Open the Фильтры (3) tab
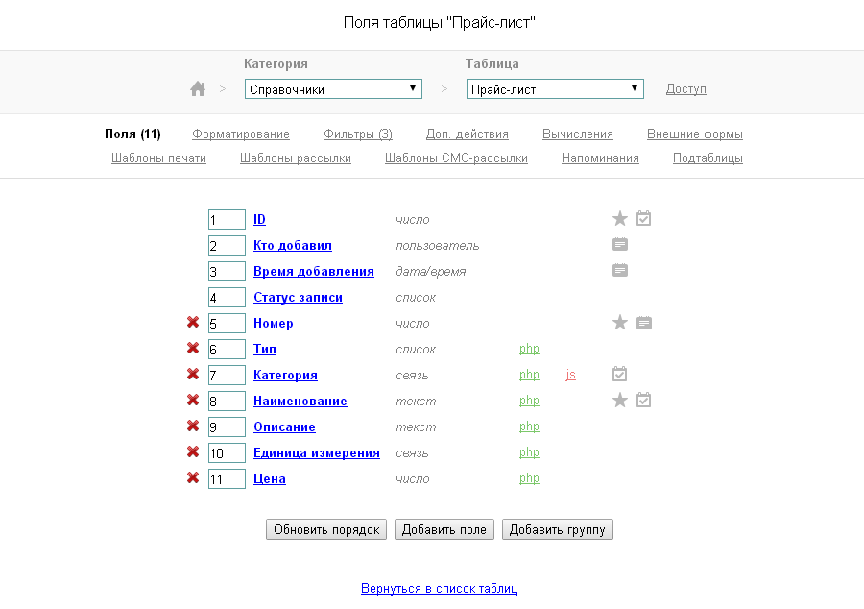 [x=358, y=134]
